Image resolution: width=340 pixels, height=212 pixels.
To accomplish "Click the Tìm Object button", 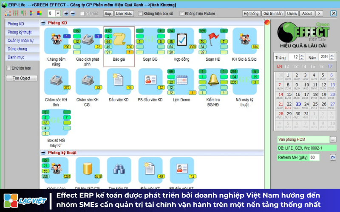I will (22, 78).
